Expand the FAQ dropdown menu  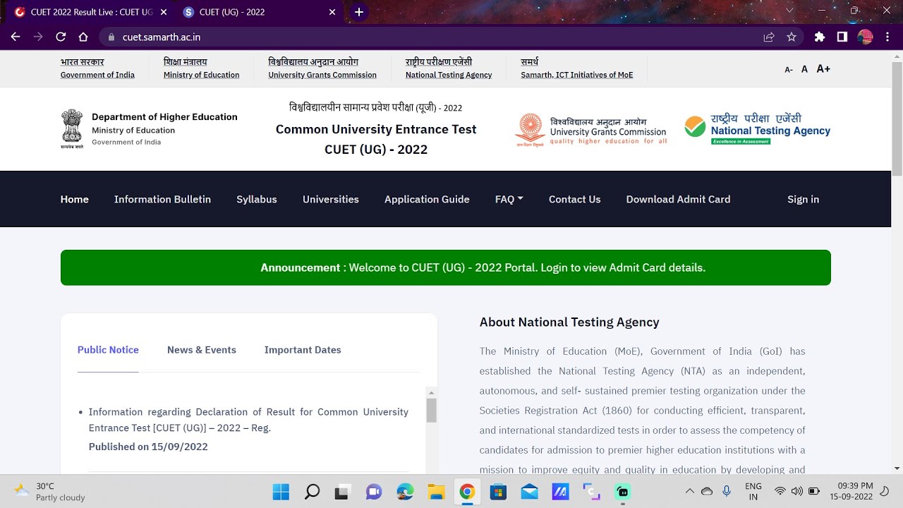coord(509,199)
